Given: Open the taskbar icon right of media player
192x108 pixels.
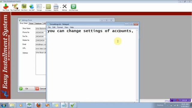Looking at the screenshot, I should point(29,105).
